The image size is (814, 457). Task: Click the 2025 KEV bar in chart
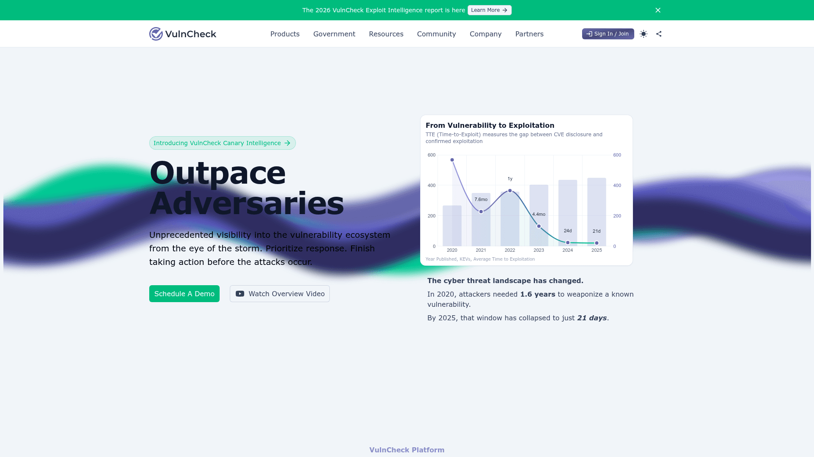pos(597,212)
